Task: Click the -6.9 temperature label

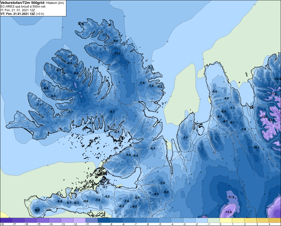Action: (x=137, y=198)
